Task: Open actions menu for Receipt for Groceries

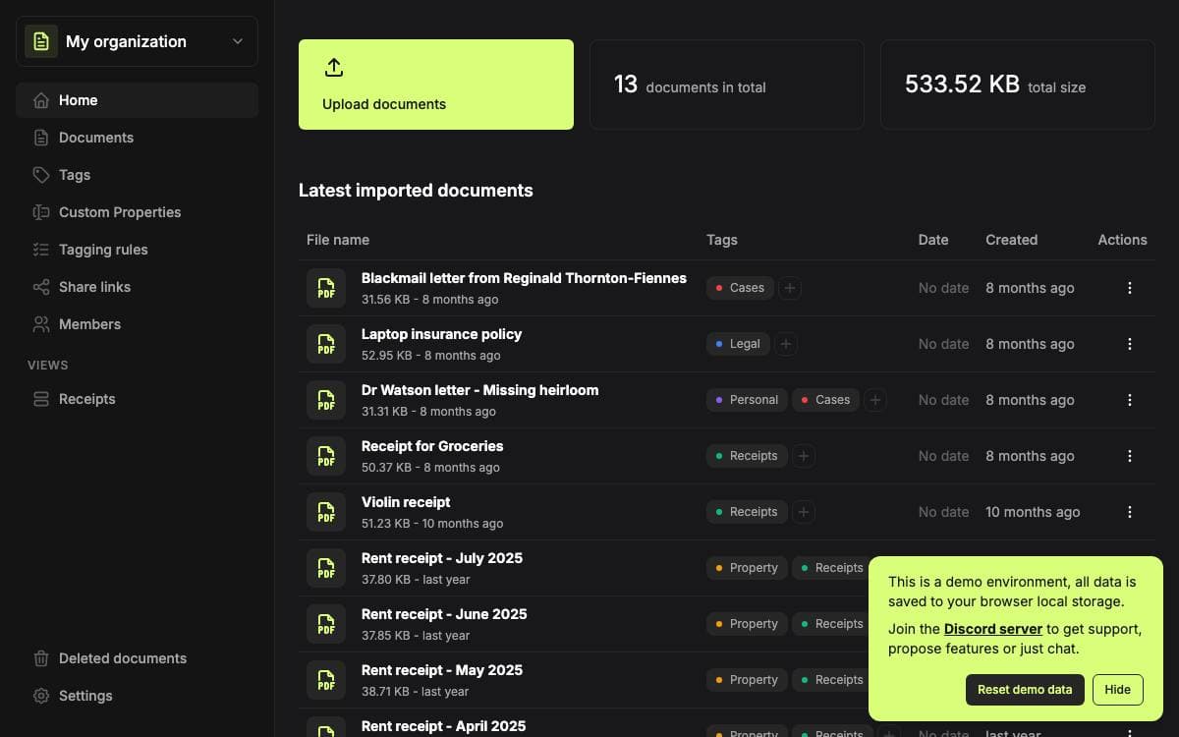Action: 1130,456
